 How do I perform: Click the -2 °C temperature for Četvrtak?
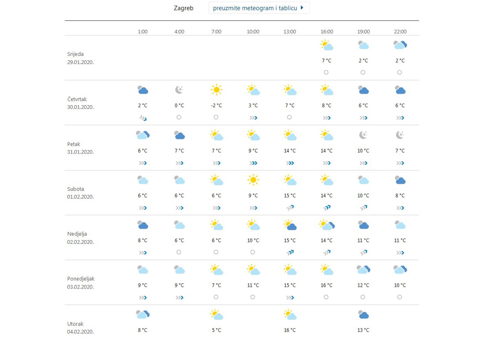pos(216,105)
